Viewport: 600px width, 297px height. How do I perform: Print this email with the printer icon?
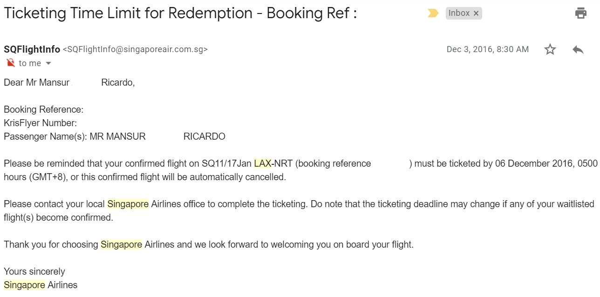click(580, 13)
